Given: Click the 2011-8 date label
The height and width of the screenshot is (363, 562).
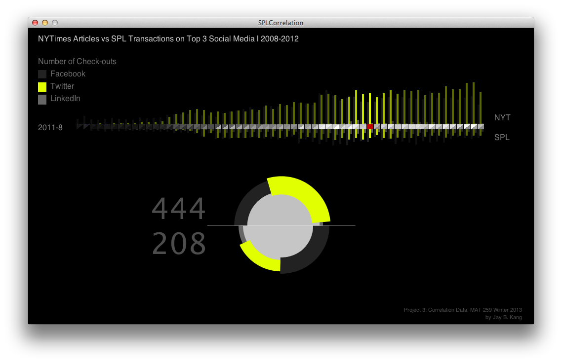Looking at the screenshot, I should [x=50, y=128].
